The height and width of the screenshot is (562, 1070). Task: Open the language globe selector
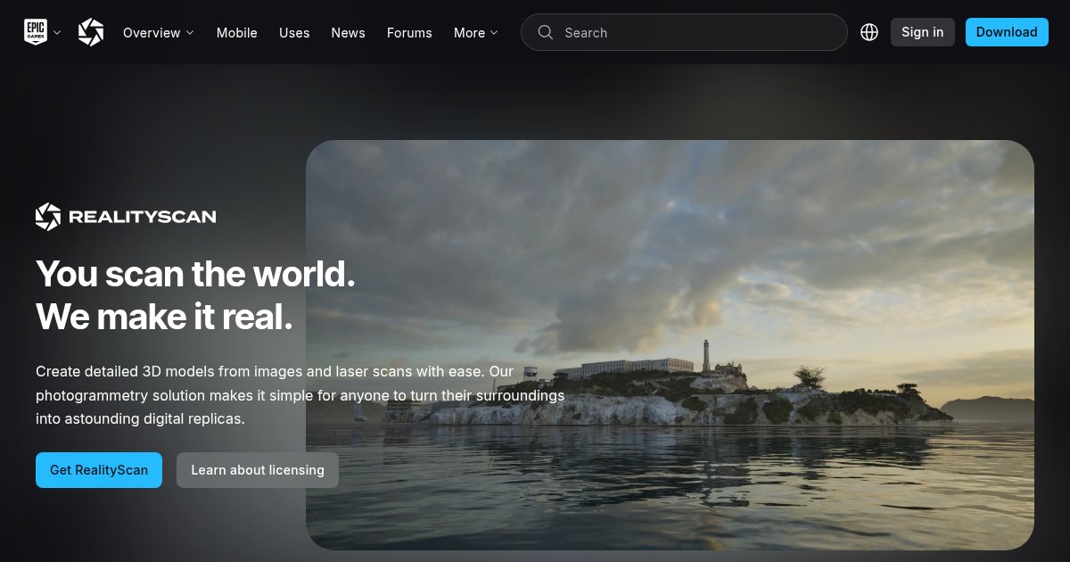[869, 32]
